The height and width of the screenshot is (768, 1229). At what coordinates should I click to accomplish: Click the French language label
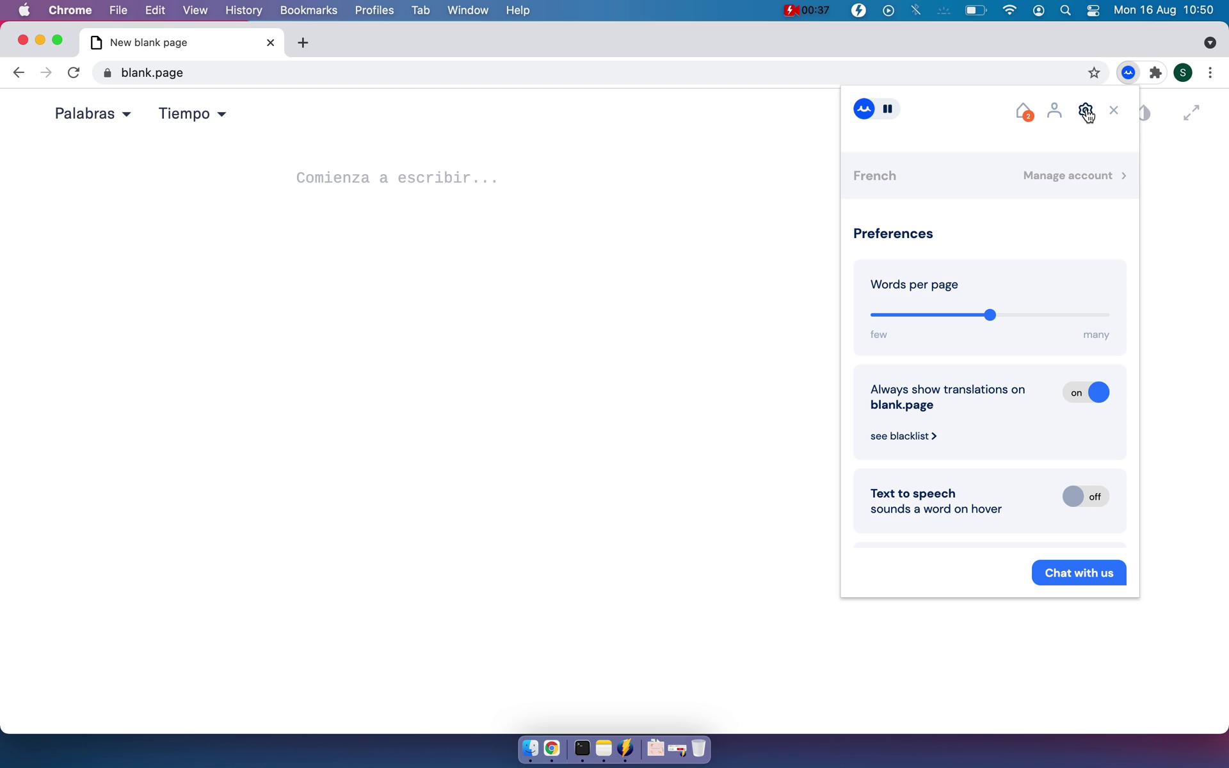[x=874, y=176]
